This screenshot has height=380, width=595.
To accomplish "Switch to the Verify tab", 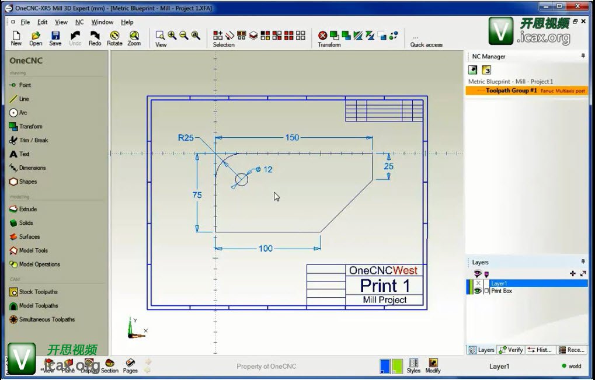I will tap(511, 350).
